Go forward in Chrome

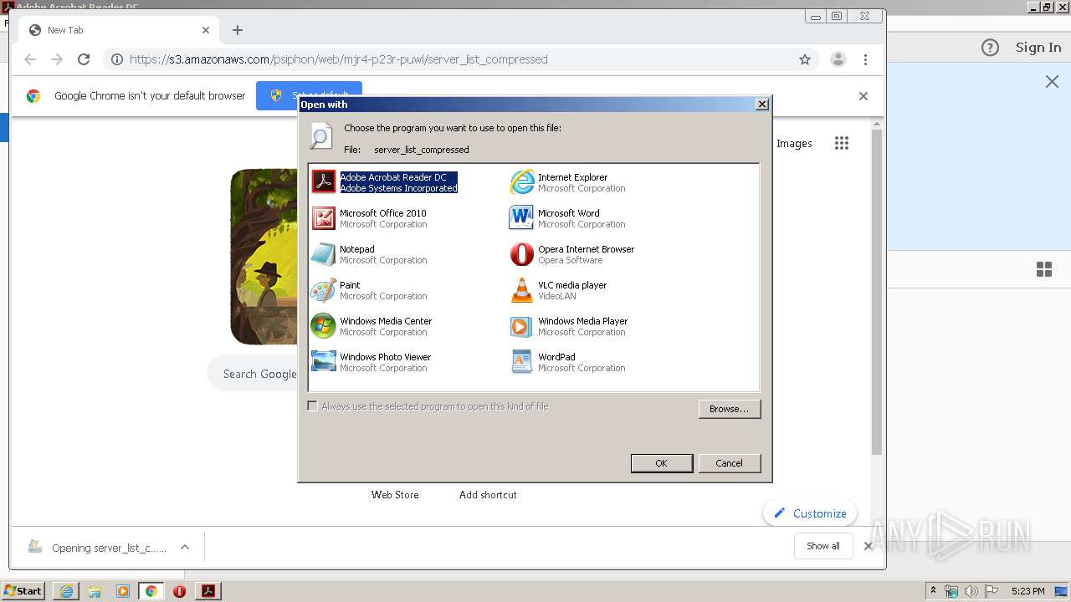click(x=57, y=59)
